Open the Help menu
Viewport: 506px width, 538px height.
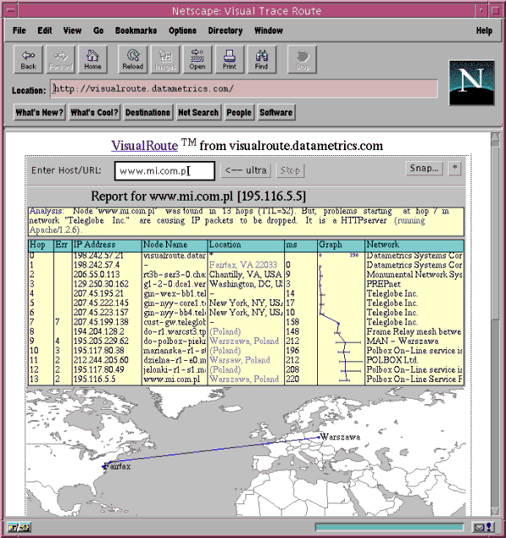click(x=484, y=30)
